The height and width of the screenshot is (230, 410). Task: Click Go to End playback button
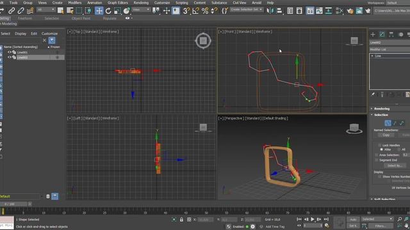326,219
